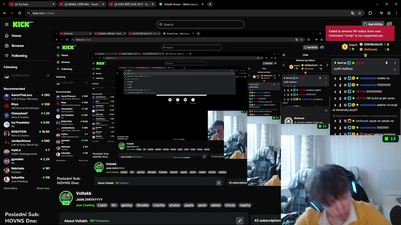The image size is (401, 225).
Task: Go back in browser history
Action: coord(4,13)
